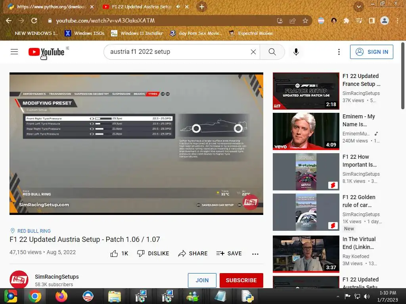Start voice search with the microphone icon
The width and height of the screenshot is (406, 304).
[296, 52]
